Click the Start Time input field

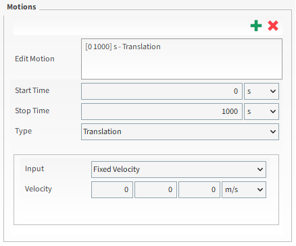(x=162, y=91)
